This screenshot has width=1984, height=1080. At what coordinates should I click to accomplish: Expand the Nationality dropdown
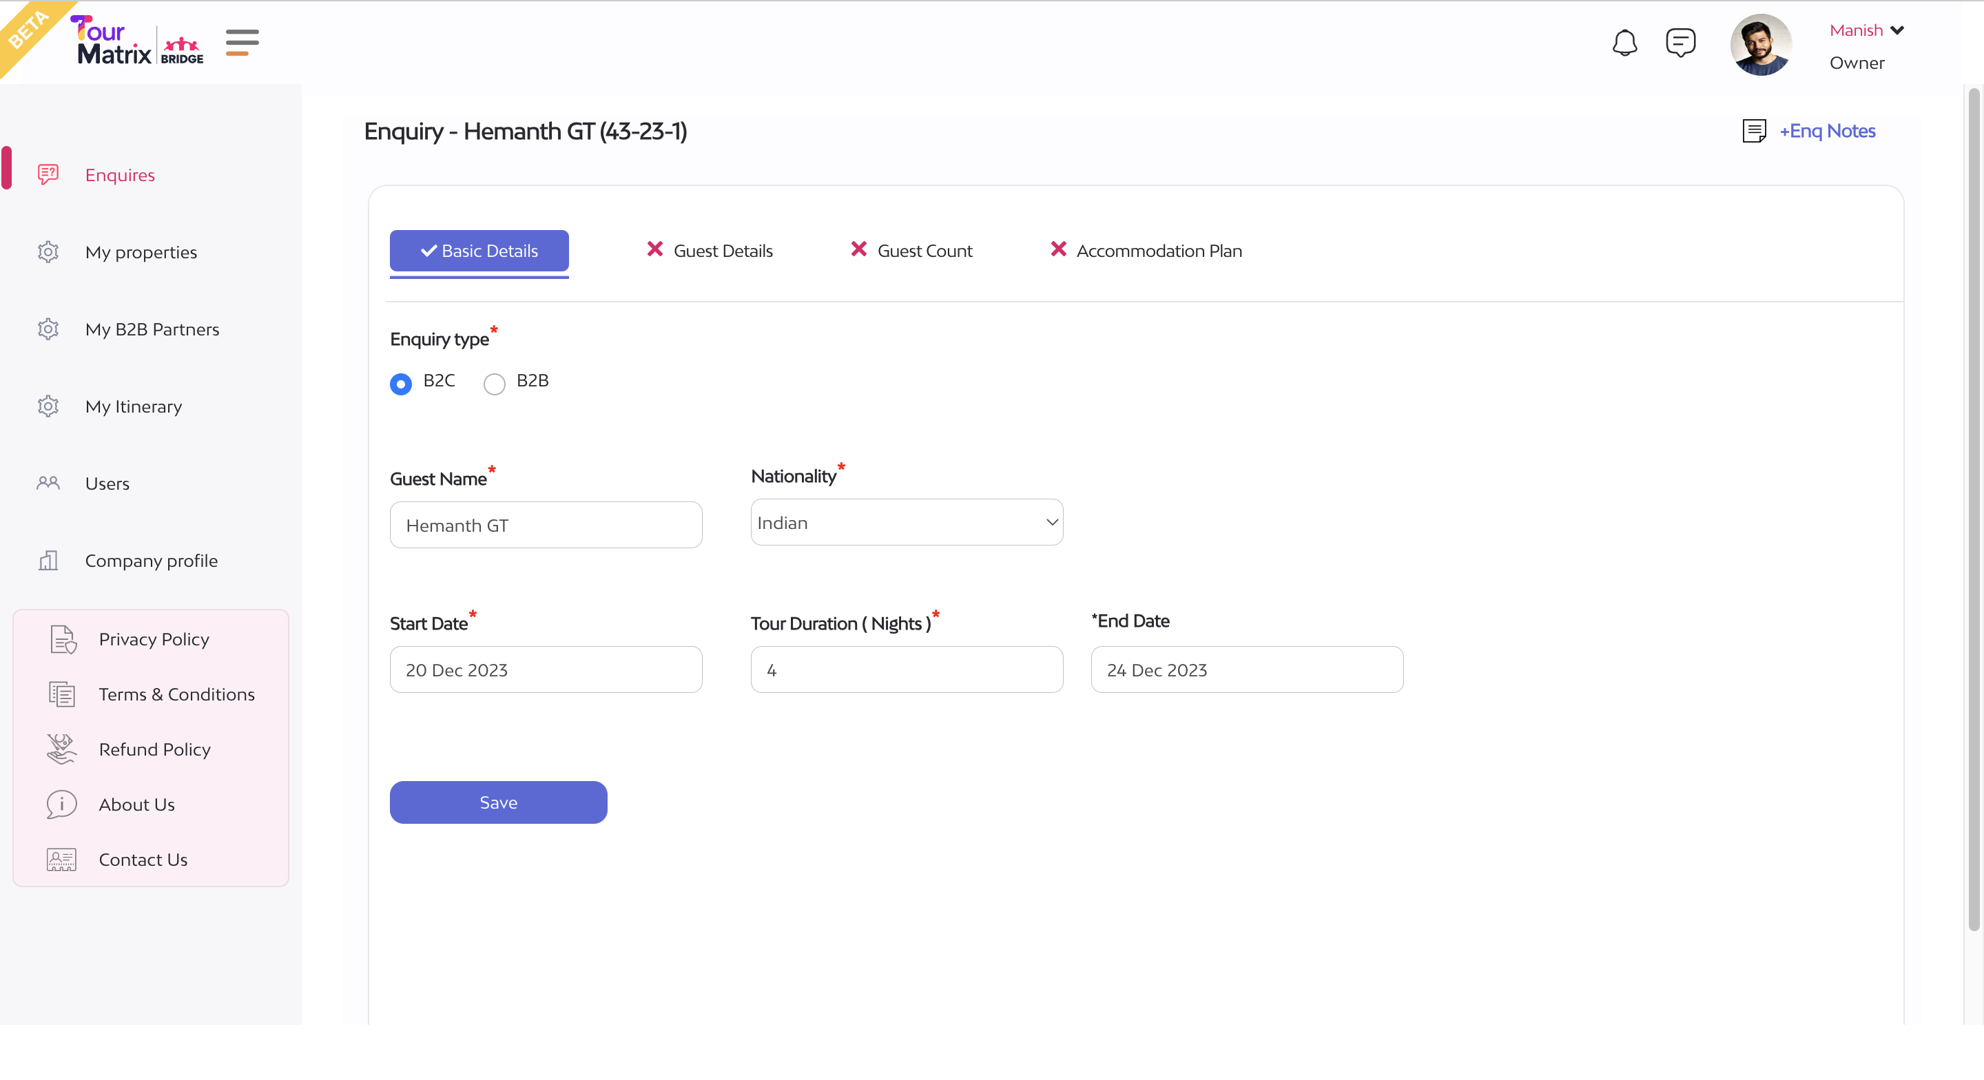click(x=906, y=522)
